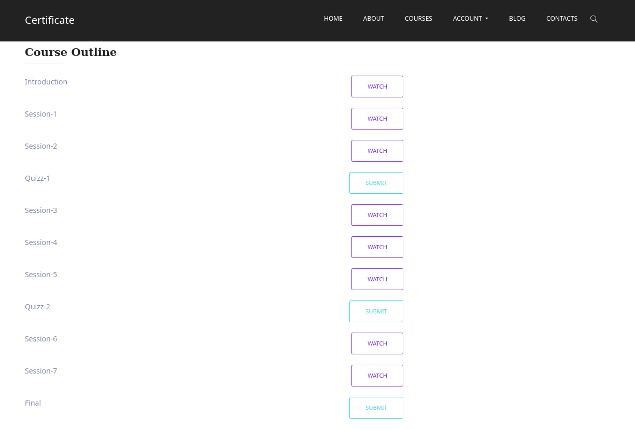Open Session-6 with the WATCH button
This screenshot has width=635, height=430.
pyautogui.click(x=377, y=343)
